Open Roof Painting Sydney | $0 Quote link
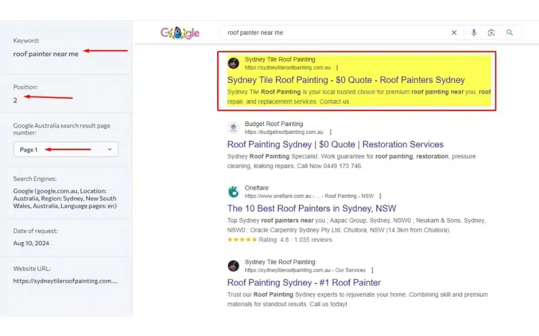539x336 pixels. 335,144
